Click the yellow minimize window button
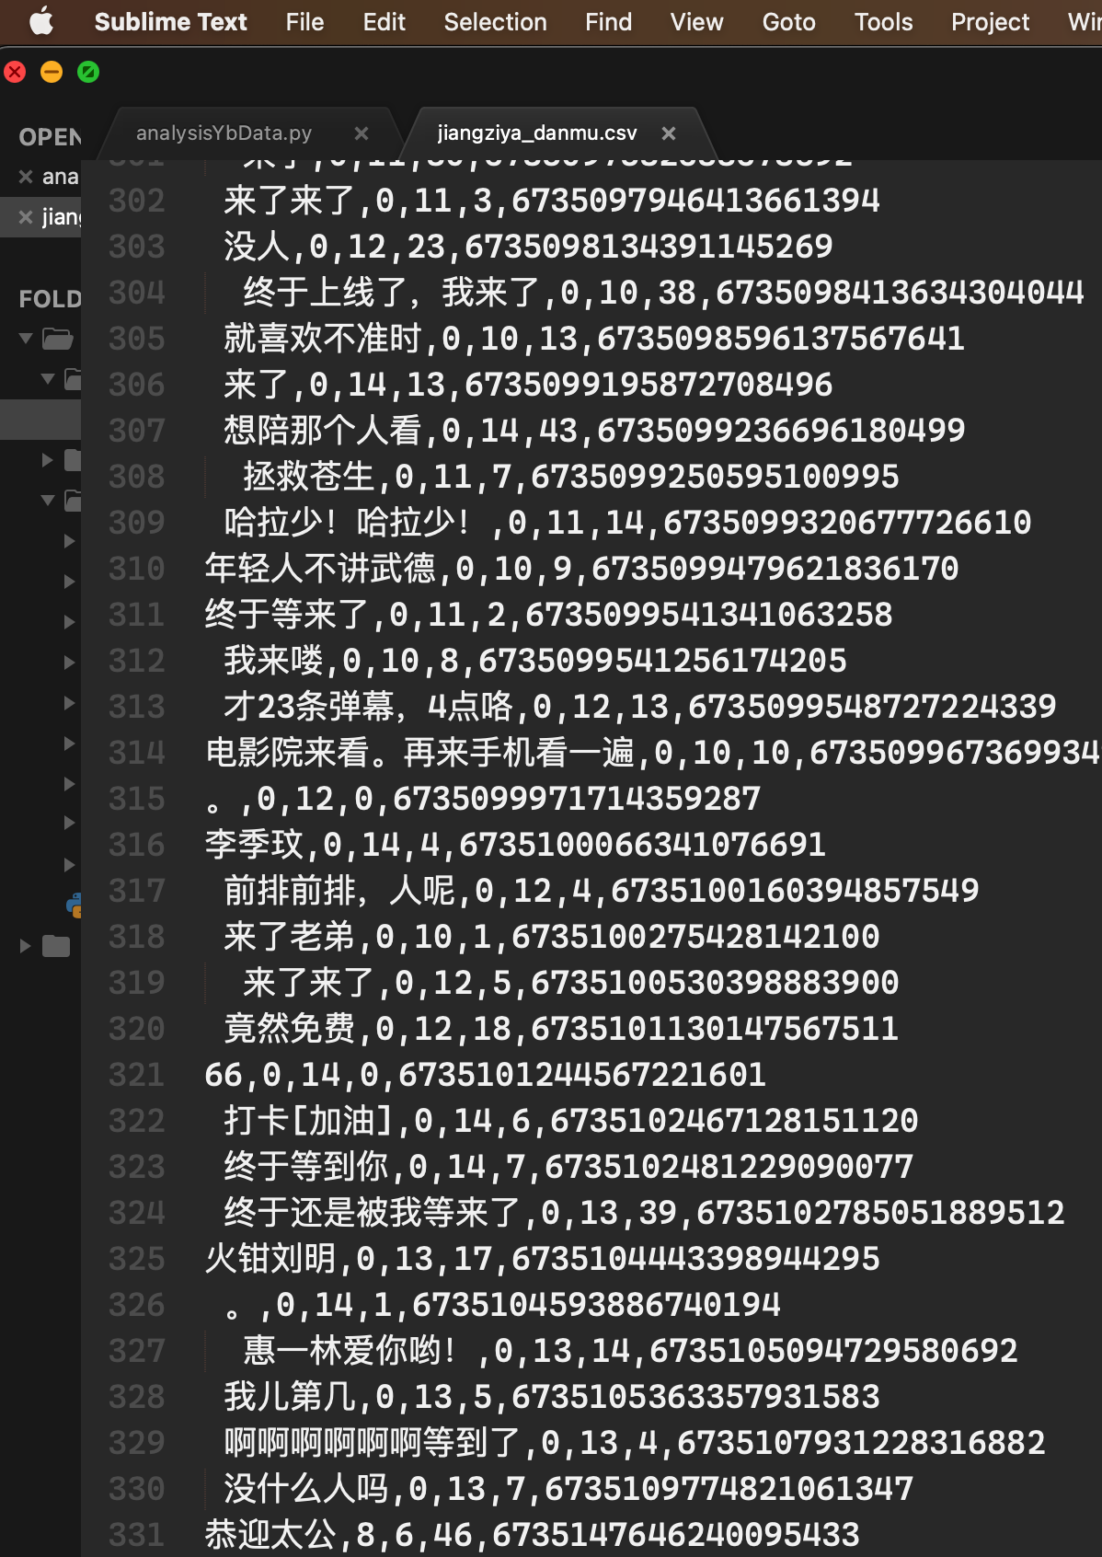The image size is (1102, 1557). [52, 72]
